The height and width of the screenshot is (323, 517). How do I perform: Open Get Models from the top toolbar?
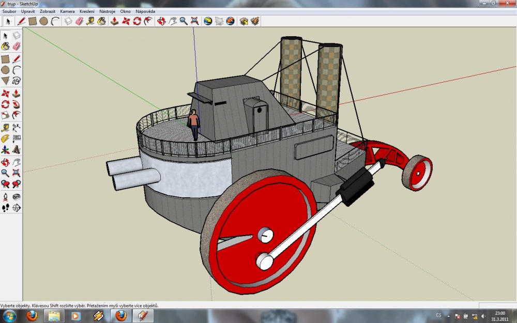pos(244,21)
